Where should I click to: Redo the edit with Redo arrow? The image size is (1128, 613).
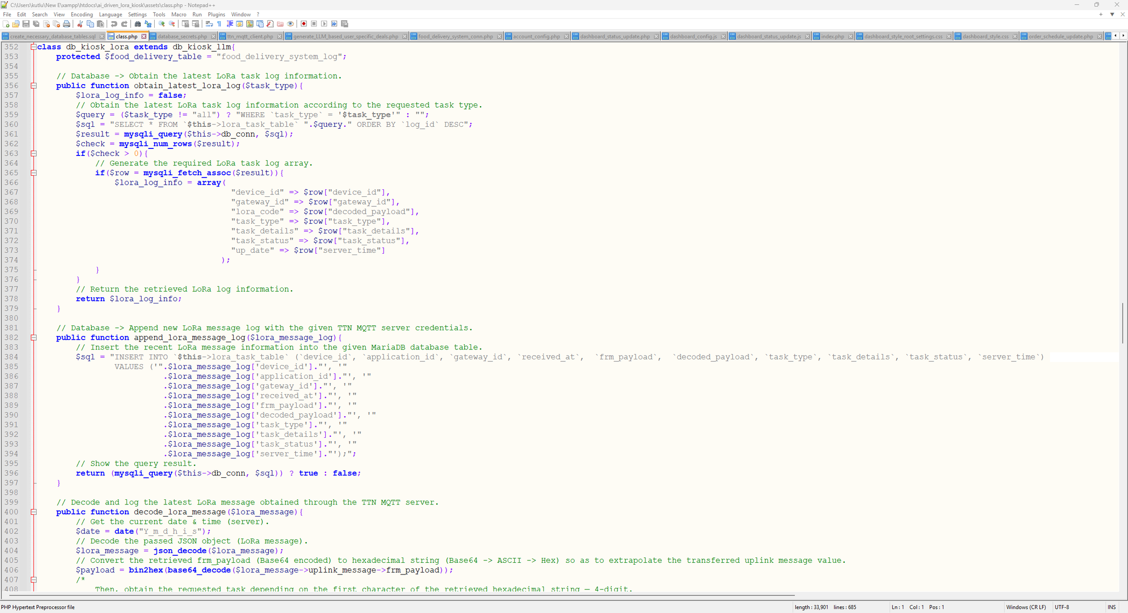(124, 24)
